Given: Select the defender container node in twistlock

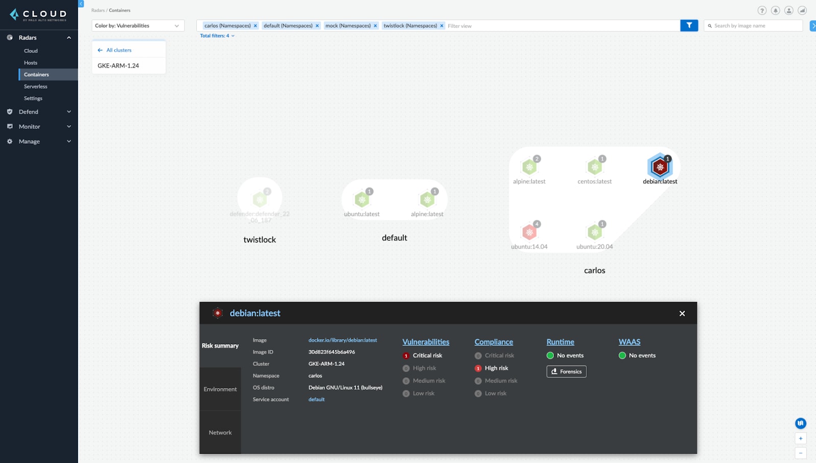Looking at the screenshot, I should [x=260, y=200].
